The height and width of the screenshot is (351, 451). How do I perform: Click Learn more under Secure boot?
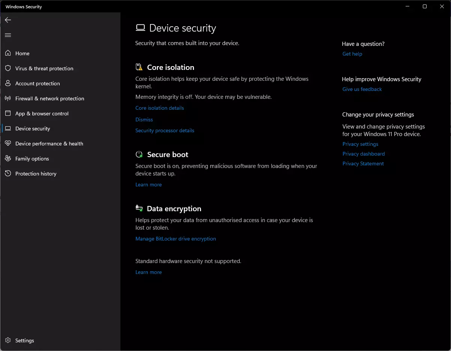click(x=149, y=185)
